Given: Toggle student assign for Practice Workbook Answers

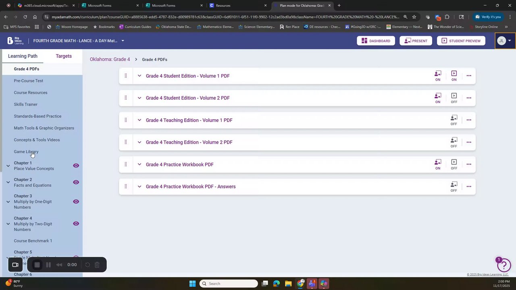Looking at the screenshot, I should pyautogui.click(x=454, y=186).
